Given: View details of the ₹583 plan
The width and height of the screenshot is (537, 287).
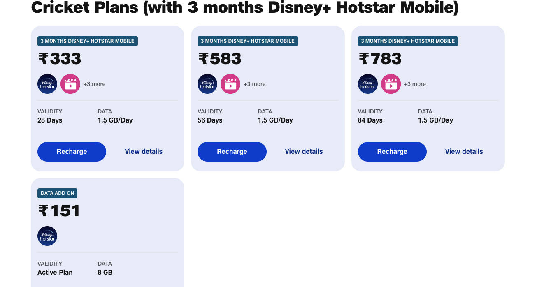Looking at the screenshot, I should point(304,151).
